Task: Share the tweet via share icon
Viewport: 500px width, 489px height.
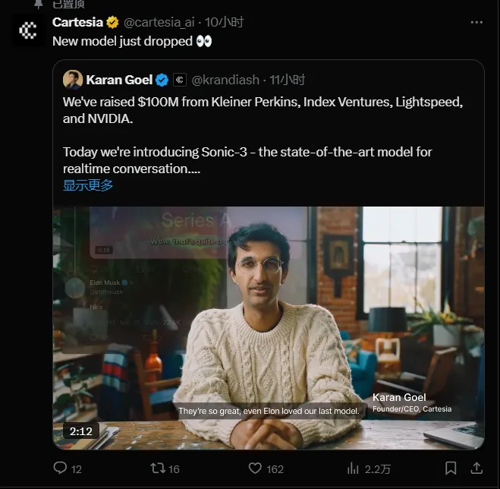Action: click(x=476, y=468)
